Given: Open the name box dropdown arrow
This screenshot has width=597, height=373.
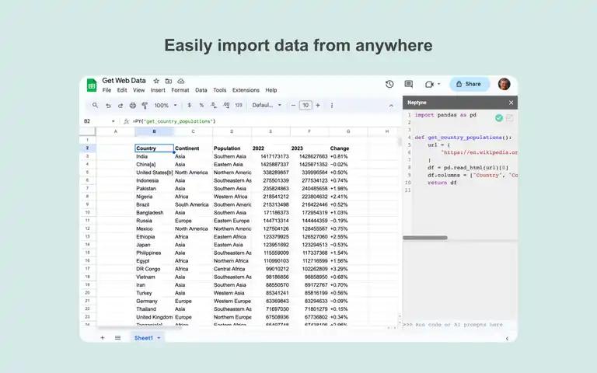Looking at the screenshot, I should (113, 121).
